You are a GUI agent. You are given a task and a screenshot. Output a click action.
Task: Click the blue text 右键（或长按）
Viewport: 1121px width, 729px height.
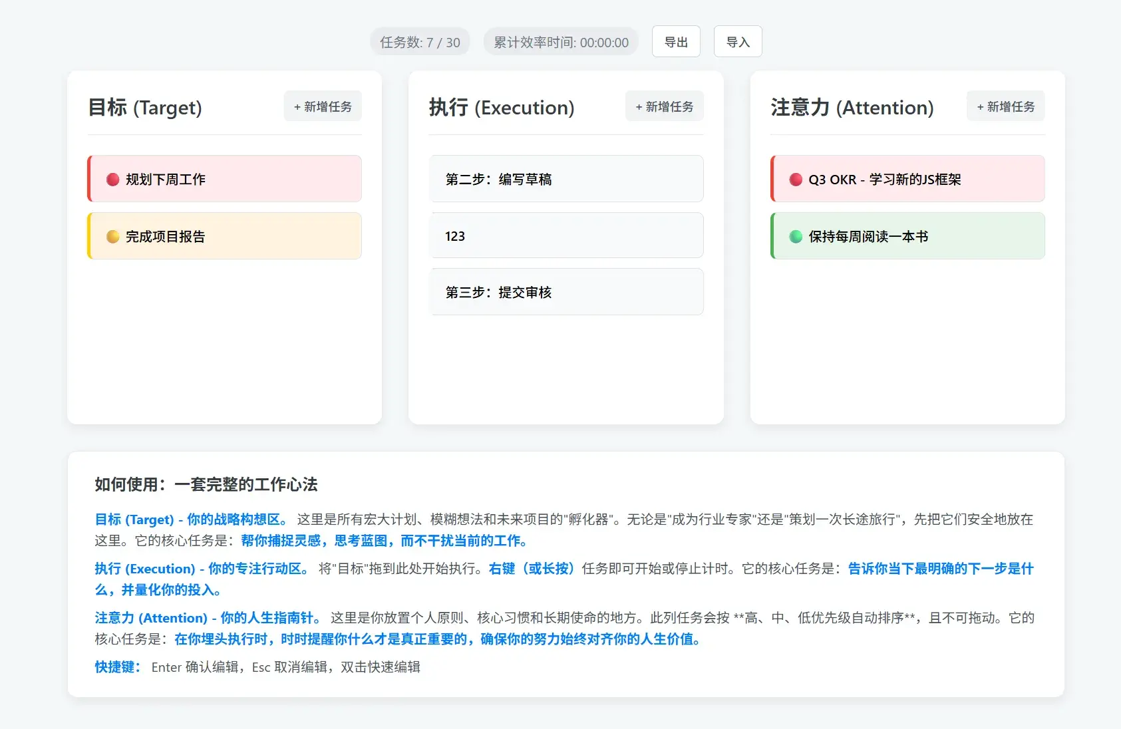click(532, 569)
